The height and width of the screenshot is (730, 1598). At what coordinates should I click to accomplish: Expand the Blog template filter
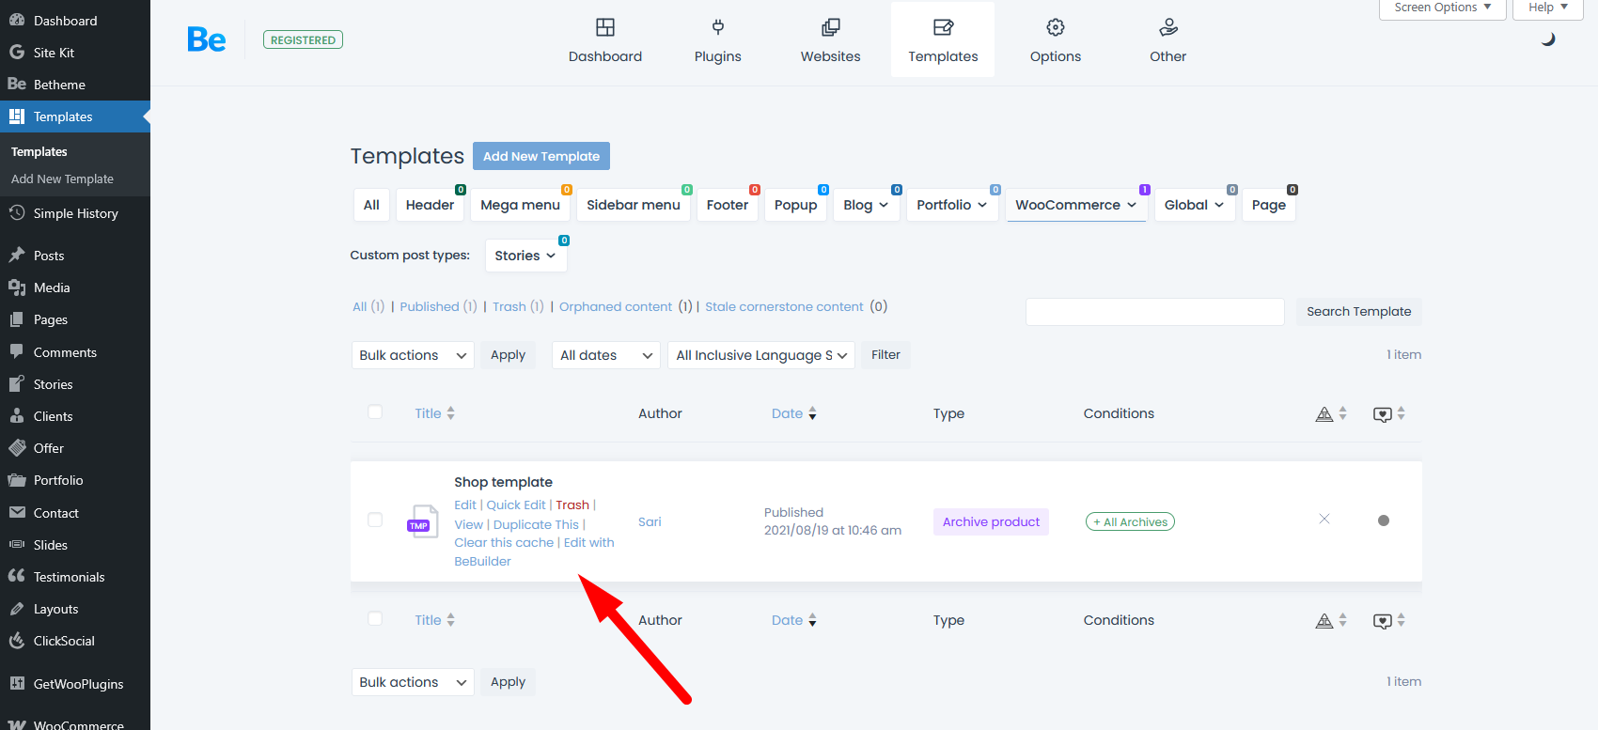coord(866,205)
